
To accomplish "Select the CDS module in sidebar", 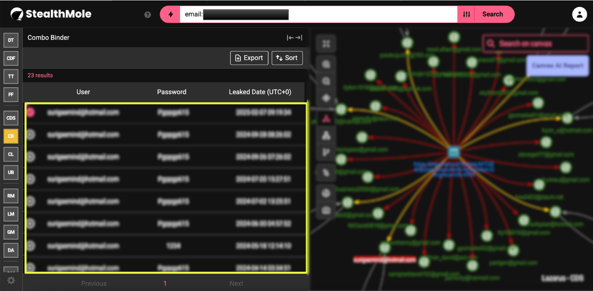I will [11, 118].
